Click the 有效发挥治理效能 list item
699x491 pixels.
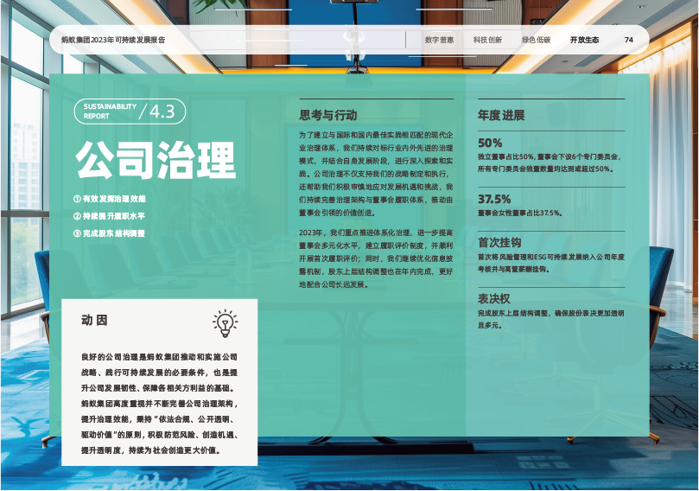click(x=115, y=199)
